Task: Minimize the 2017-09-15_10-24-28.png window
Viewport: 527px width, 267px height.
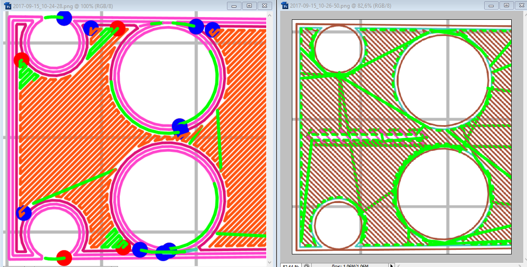Action: 234,5
